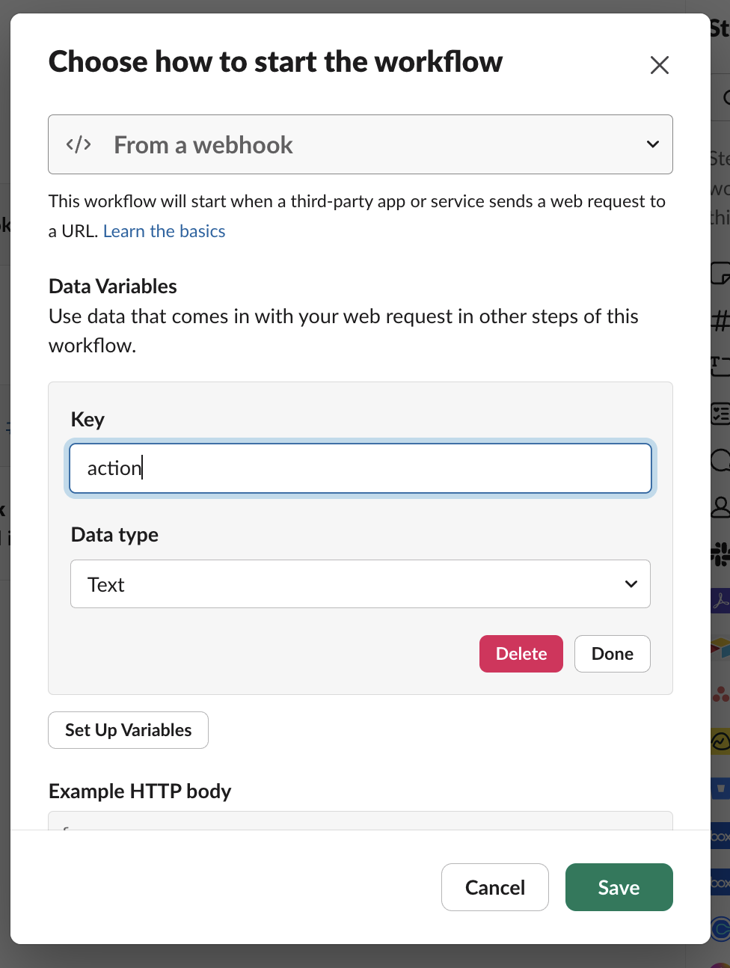Open the Data type 'Text' dropdown
This screenshot has width=730, height=968.
tap(360, 584)
